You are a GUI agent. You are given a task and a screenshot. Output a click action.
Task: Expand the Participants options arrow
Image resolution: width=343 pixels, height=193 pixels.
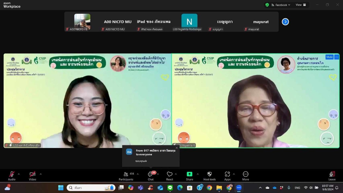[x=138, y=174]
